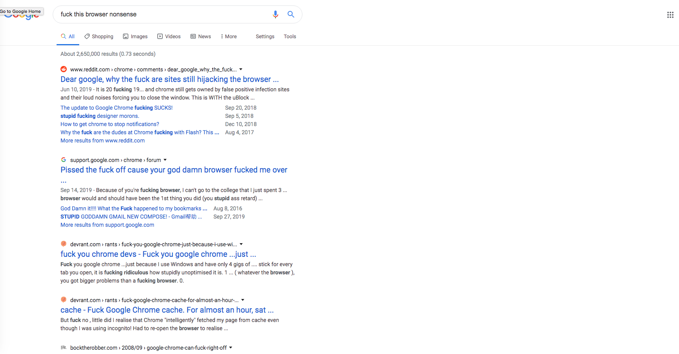Screen dimensions: 679x354
Task: Switch to the Videos tab
Action: 169,36
